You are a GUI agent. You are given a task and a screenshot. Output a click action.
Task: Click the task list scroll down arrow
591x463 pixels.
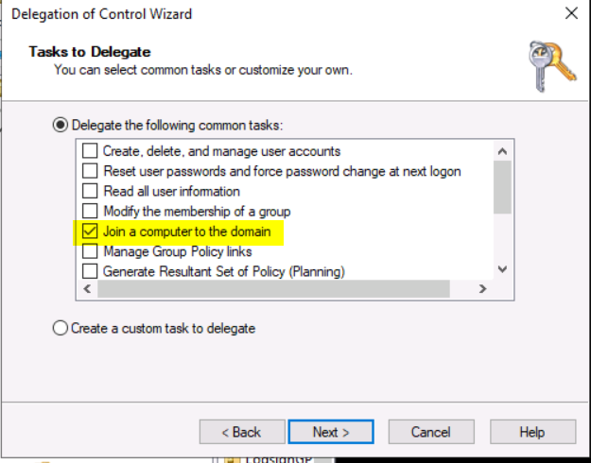502,269
